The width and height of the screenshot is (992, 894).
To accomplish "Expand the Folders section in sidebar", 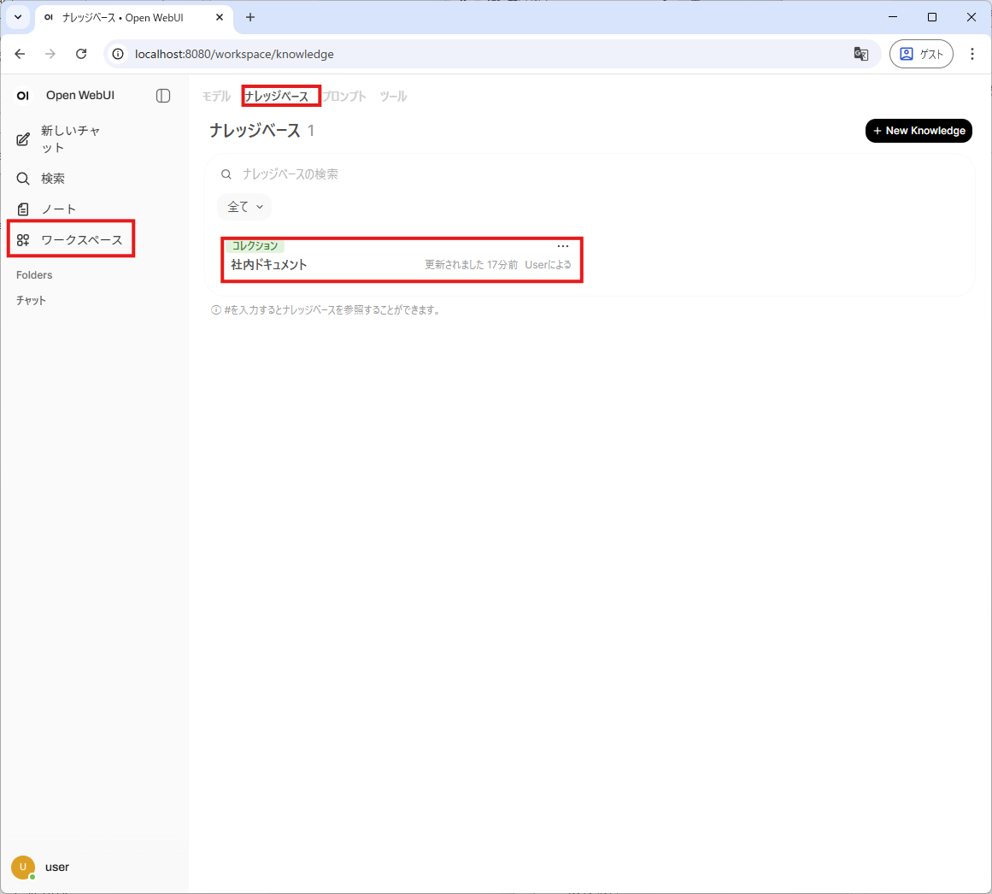I will [x=34, y=275].
